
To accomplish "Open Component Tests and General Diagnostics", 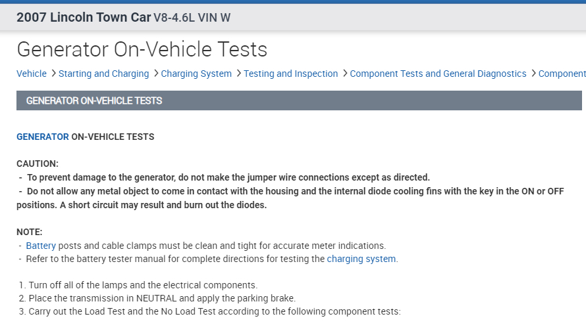I will click(438, 74).
